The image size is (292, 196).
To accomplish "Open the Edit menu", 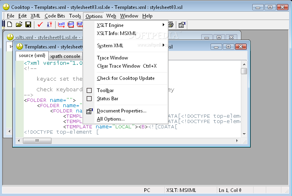I will (22, 16).
